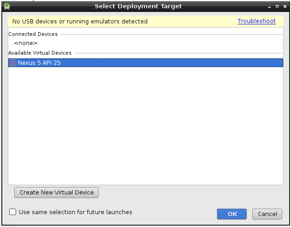Enable Use same selection for future launches
291x227 pixels.
[x=12, y=212]
